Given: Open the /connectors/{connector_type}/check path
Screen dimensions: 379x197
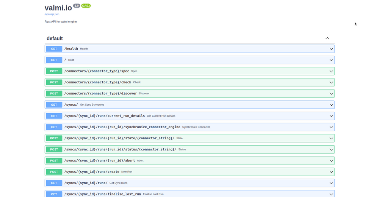Looking at the screenshot, I should 98,82.
